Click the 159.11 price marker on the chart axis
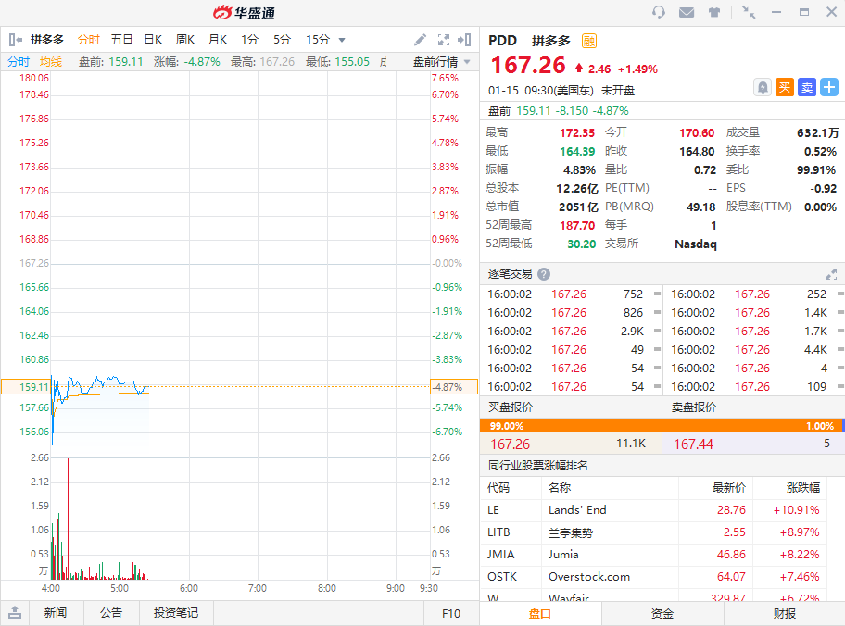This screenshot has height=626, width=845. coord(26,387)
